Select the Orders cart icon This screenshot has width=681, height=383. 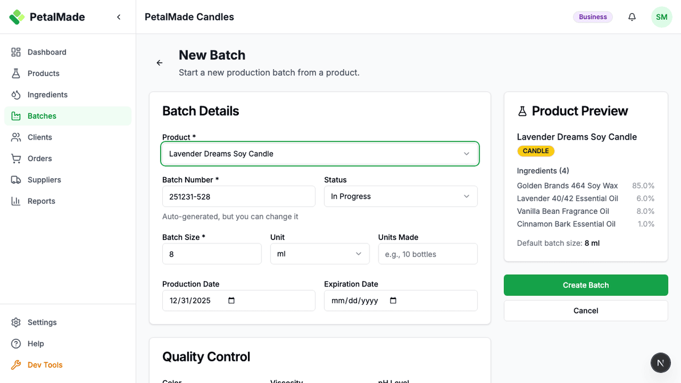pyautogui.click(x=16, y=158)
